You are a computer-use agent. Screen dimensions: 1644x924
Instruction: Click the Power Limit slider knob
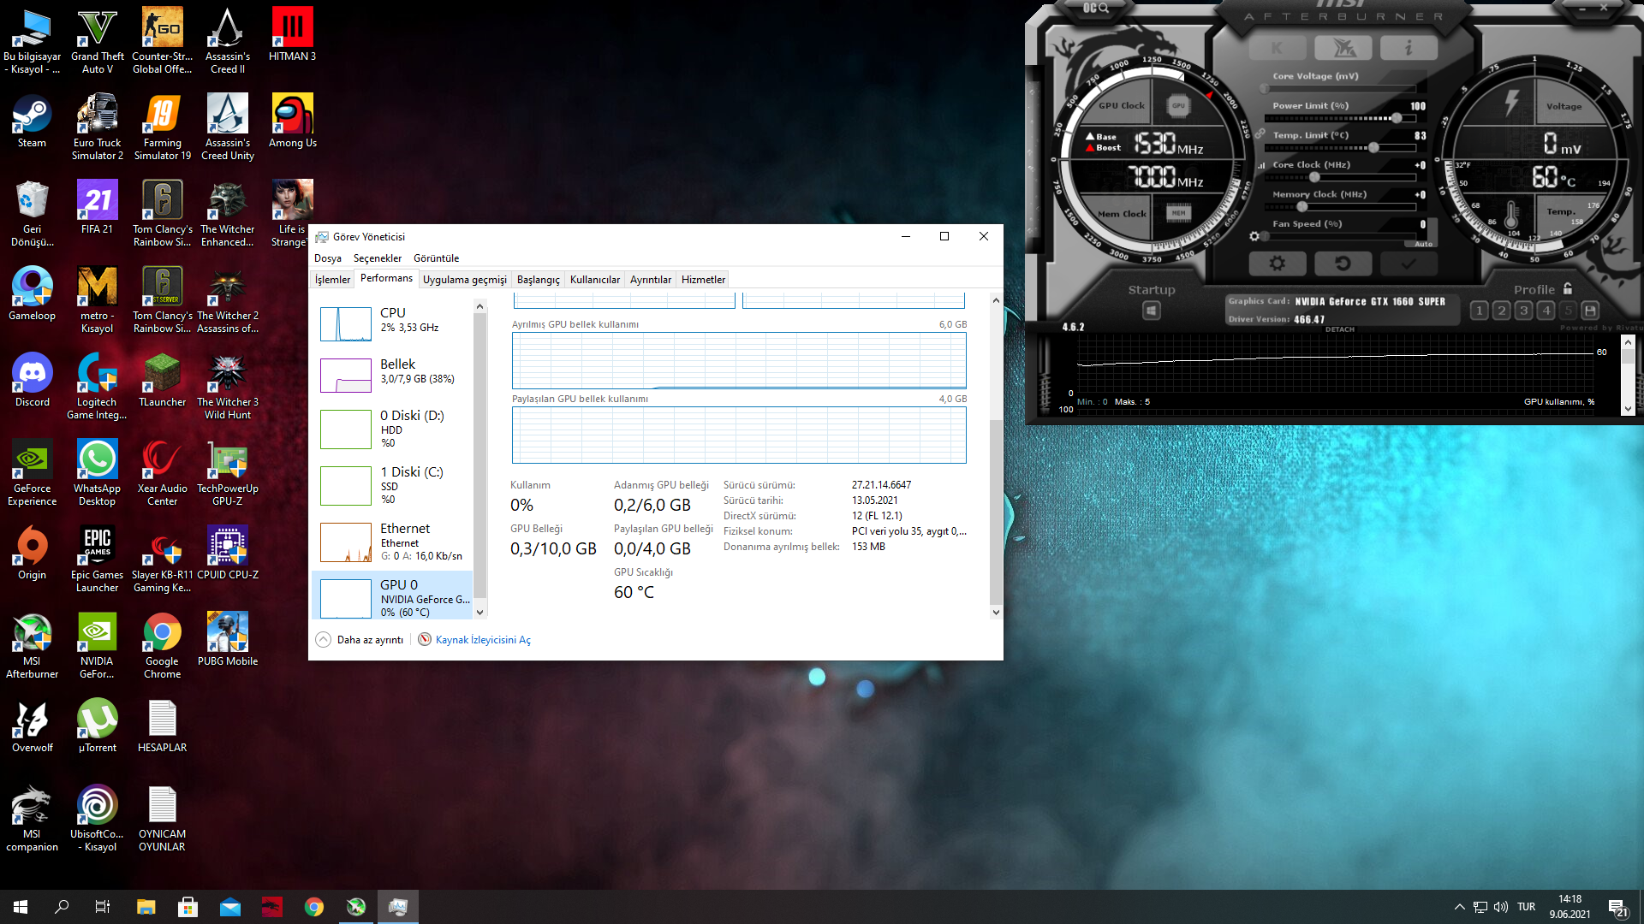[1397, 118]
